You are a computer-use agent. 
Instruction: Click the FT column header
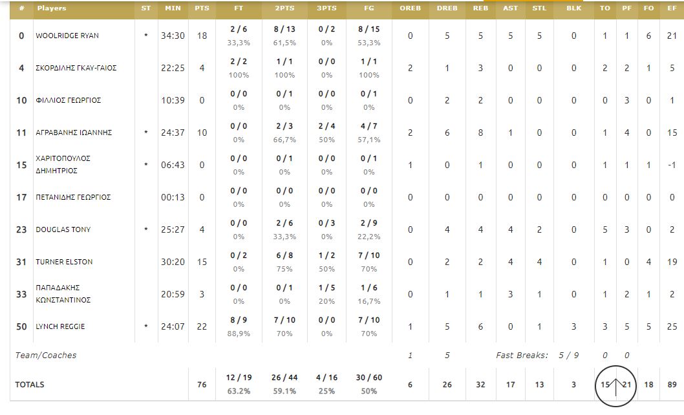[x=239, y=8]
